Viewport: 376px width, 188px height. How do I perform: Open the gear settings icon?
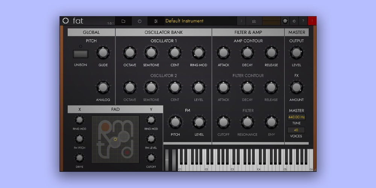(294, 21)
